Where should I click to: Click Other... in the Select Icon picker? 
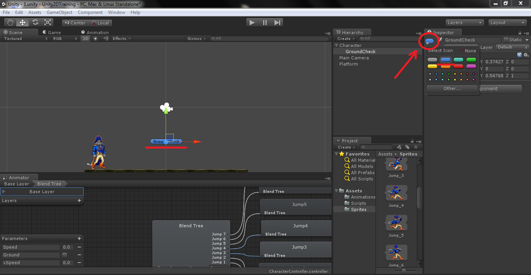(x=451, y=88)
